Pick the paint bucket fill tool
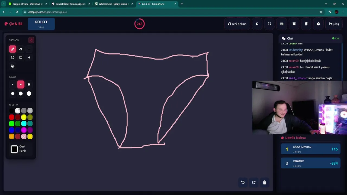Image resolution: width=347 pixels, height=195 pixels. pyautogui.click(x=12, y=66)
